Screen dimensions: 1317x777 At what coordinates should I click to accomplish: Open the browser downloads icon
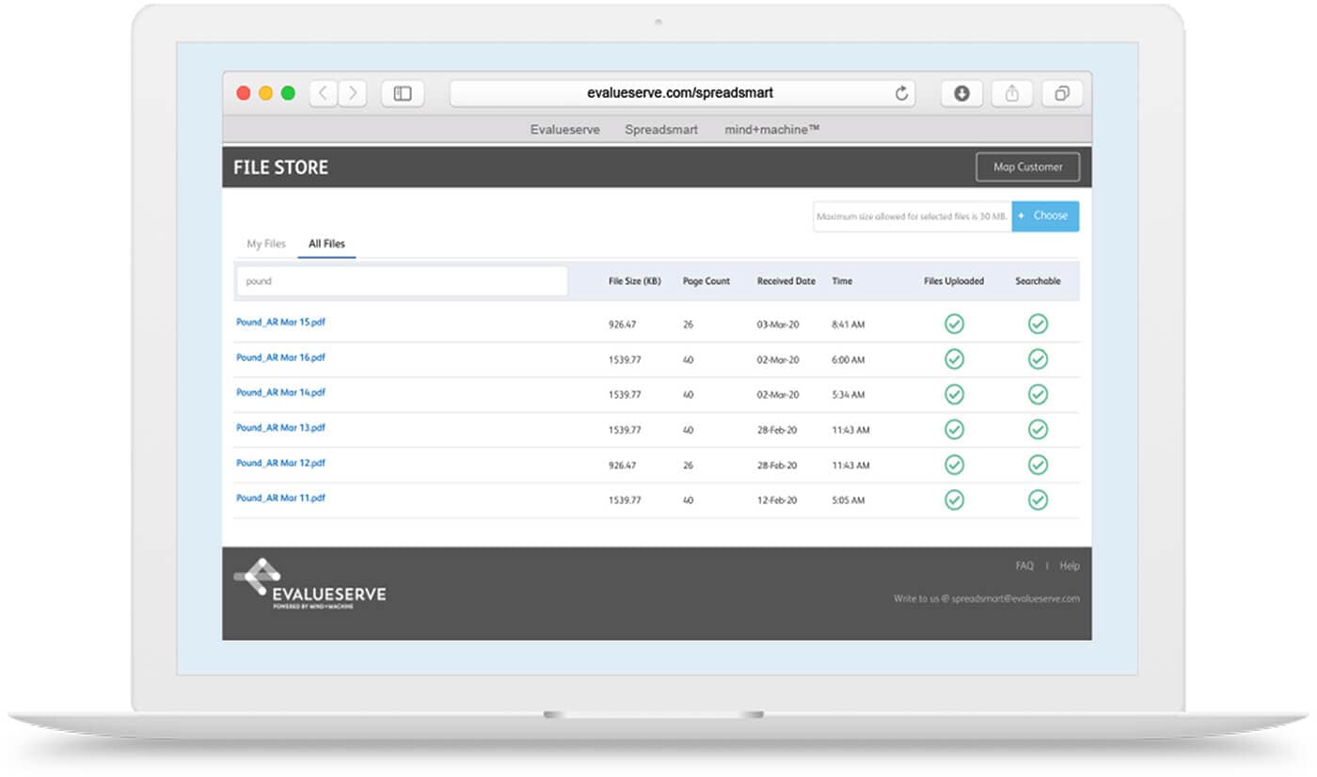tap(960, 93)
